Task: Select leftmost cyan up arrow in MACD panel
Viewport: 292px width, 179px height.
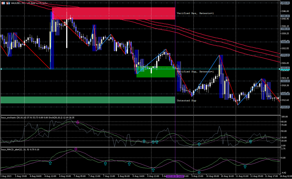Action: (50, 163)
